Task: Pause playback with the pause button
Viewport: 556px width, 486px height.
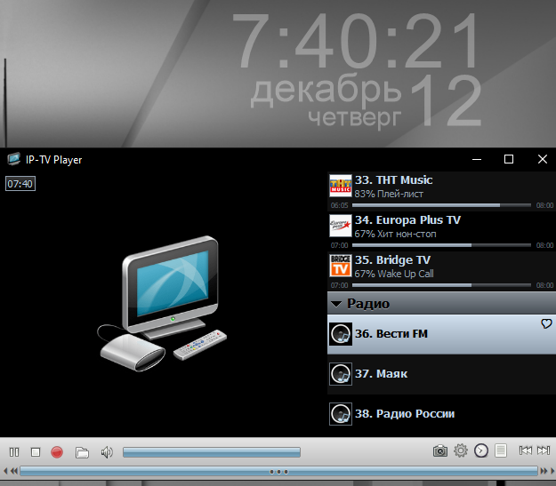Action: 14,452
